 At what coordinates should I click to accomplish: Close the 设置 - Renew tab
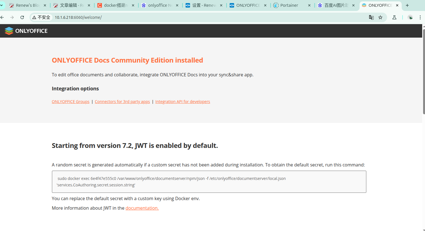(x=221, y=5)
